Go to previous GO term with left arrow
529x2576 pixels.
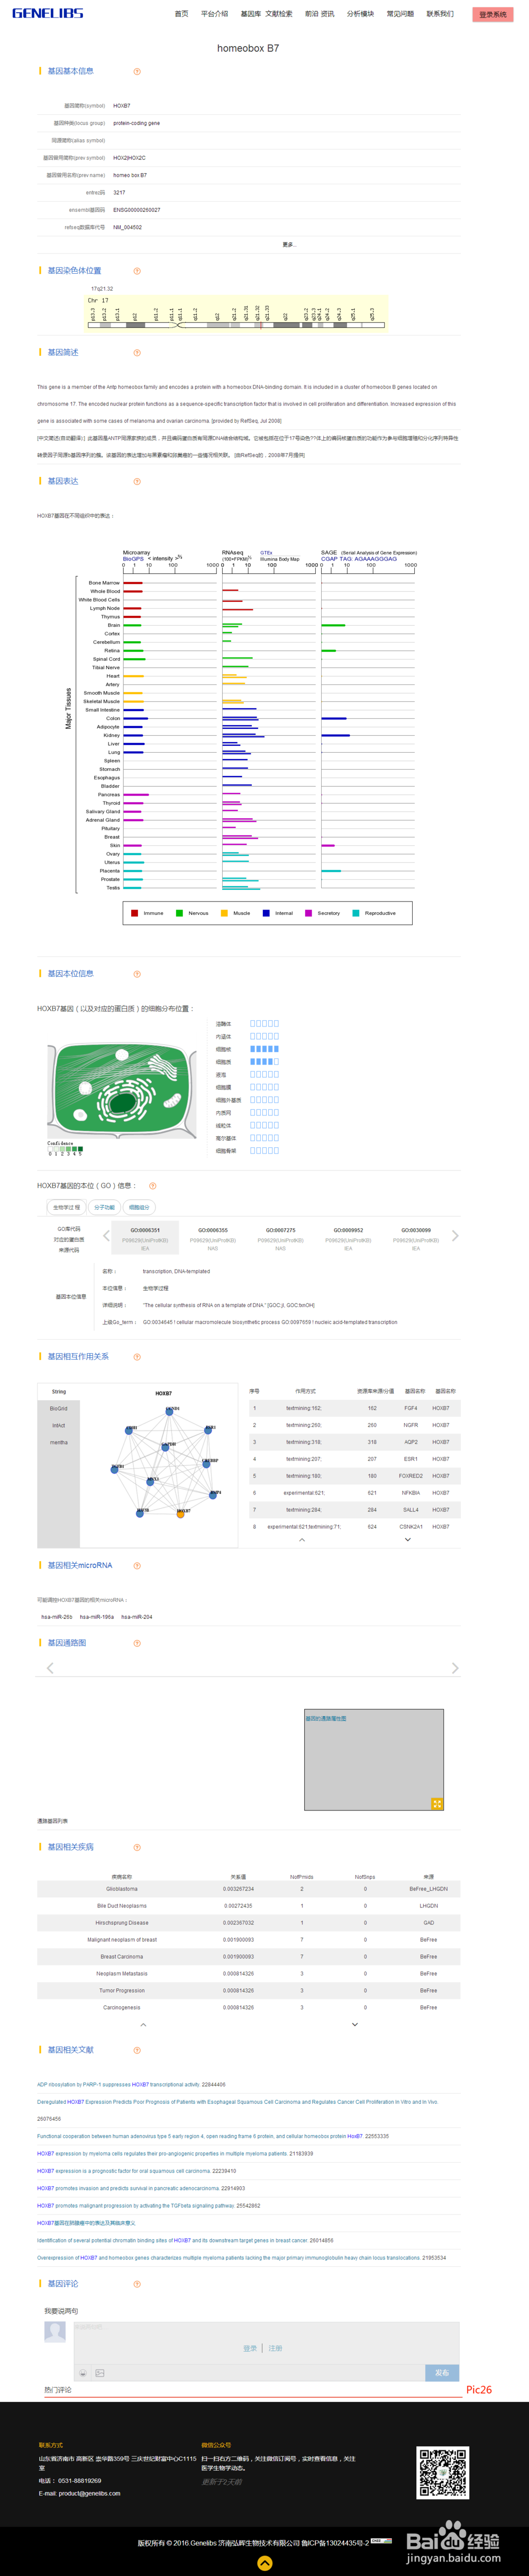[x=107, y=1236]
